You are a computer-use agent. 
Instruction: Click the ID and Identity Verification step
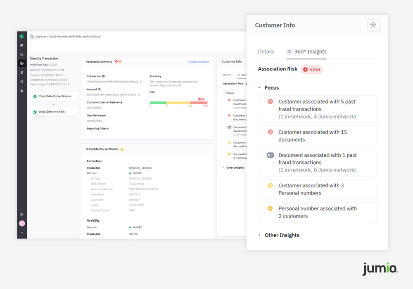[54, 96]
